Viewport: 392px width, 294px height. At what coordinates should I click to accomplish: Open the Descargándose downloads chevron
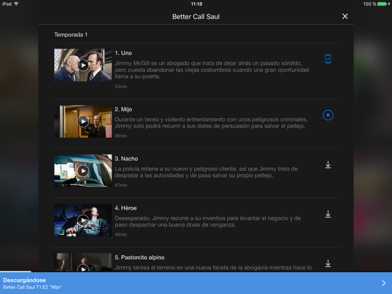383,283
